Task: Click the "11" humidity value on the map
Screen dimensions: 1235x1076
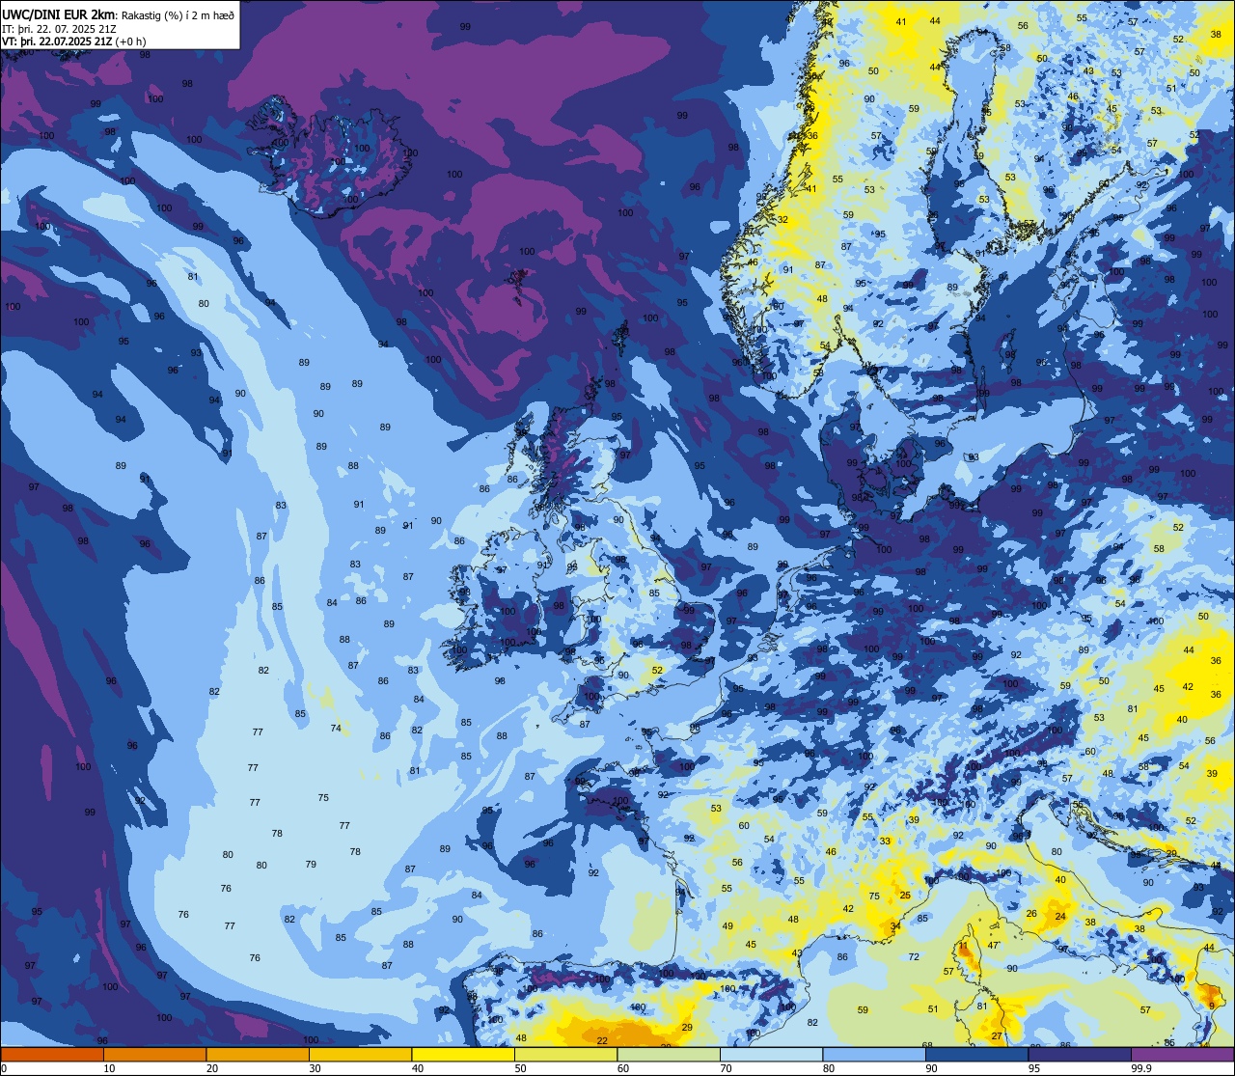Action: pyautogui.click(x=963, y=948)
